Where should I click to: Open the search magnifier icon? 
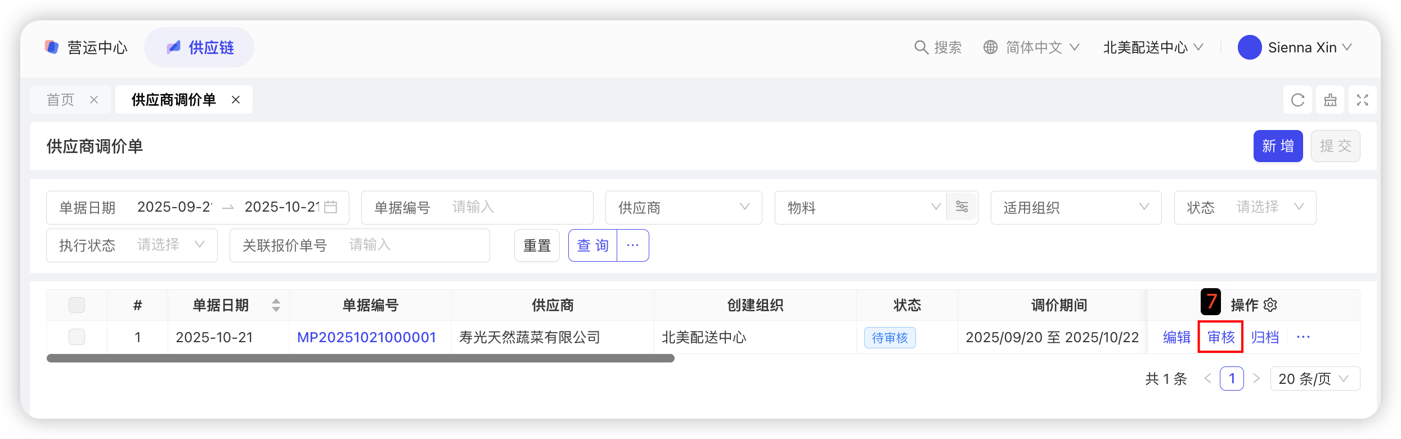[x=921, y=47]
